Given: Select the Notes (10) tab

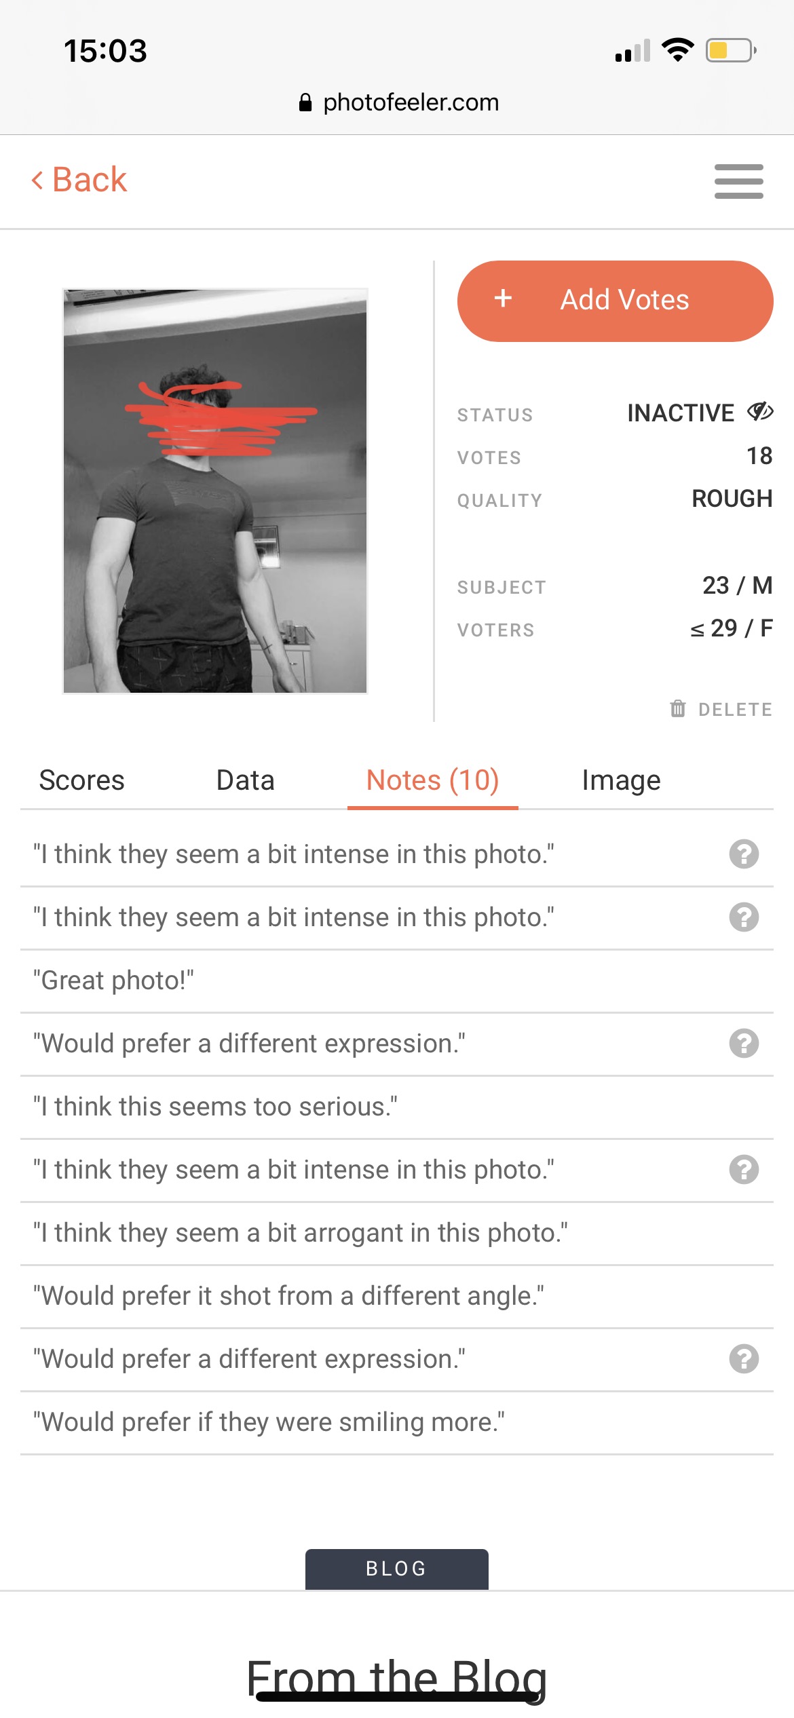Looking at the screenshot, I should (432, 780).
